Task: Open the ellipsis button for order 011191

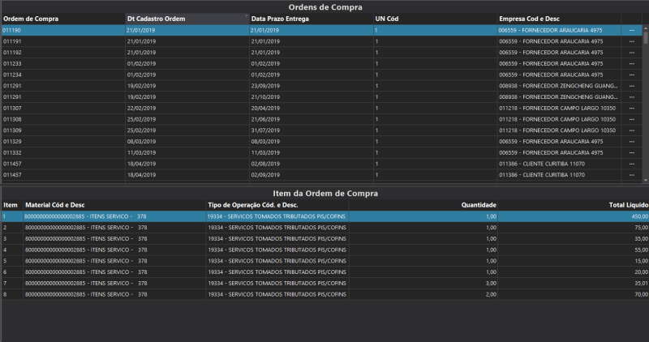Action: [x=631, y=41]
